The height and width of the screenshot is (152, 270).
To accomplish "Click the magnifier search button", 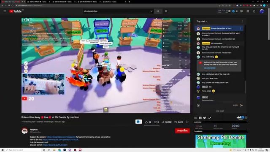I will pyautogui.click(x=158, y=11).
